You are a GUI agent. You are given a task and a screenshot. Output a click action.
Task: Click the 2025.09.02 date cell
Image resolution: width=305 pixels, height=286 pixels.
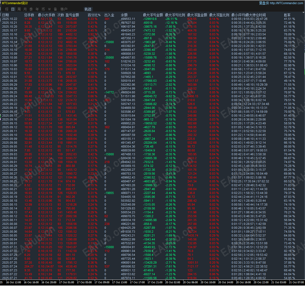[x=10, y=158]
